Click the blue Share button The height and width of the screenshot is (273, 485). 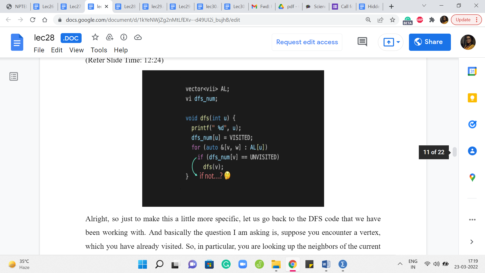coord(430,42)
